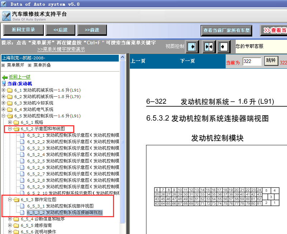This screenshot has width=287, height=234.
Task: Click folder icon of 6_5_1 规格
Action: [16, 122]
